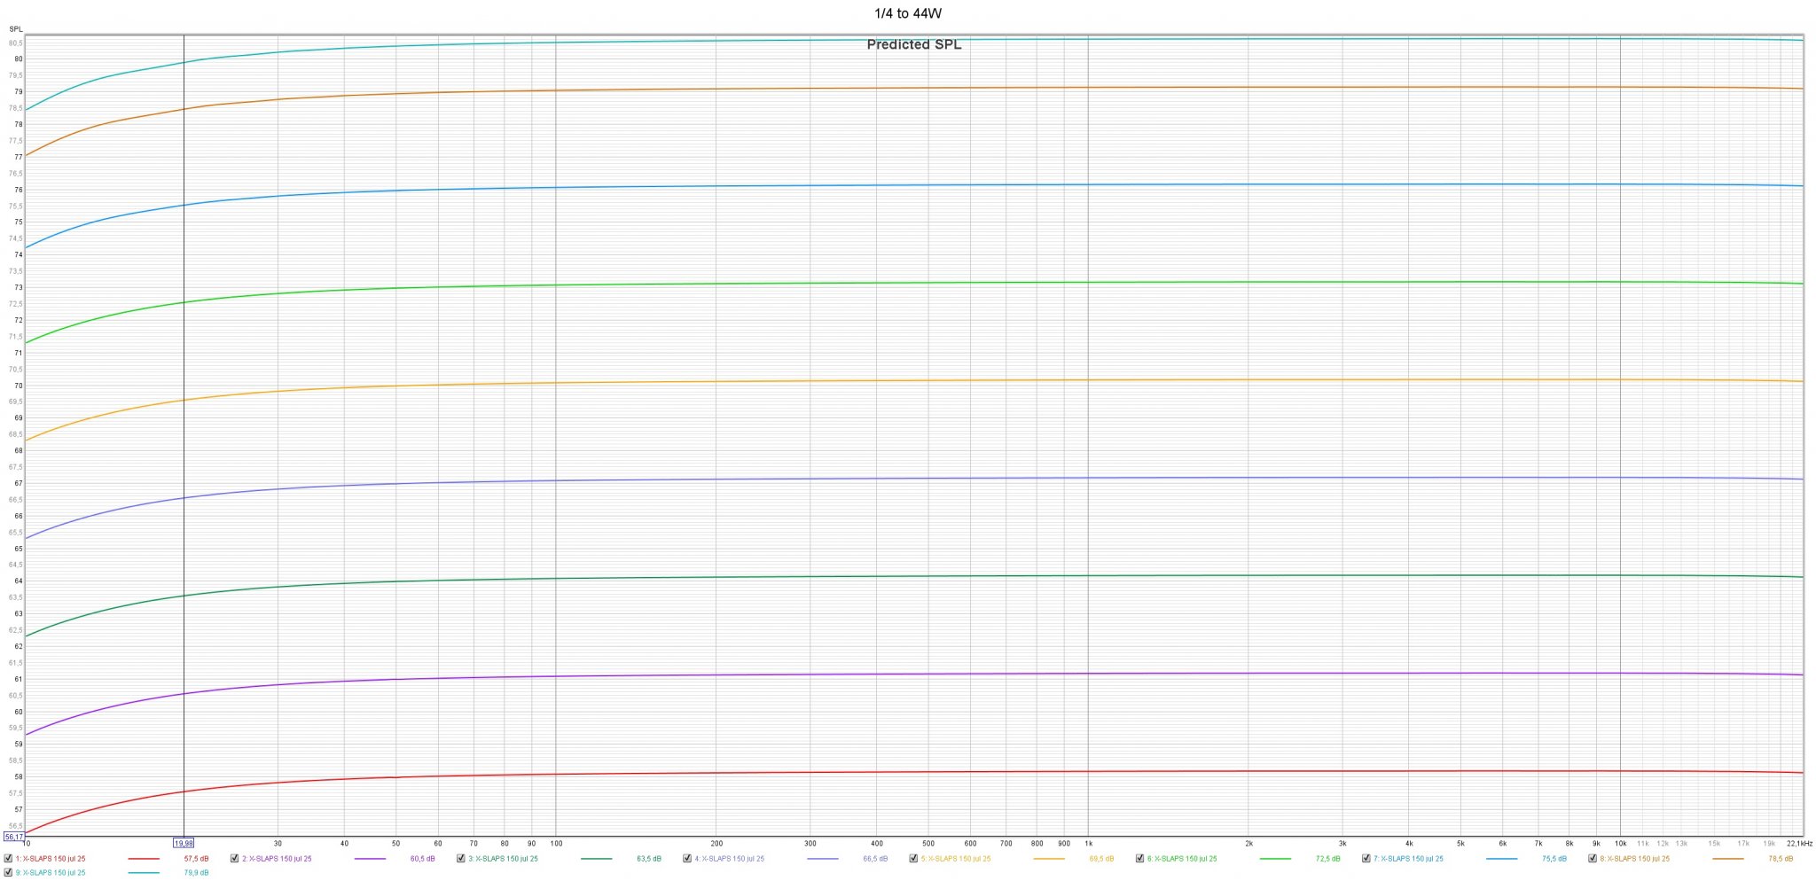Image resolution: width=1816 pixels, height=881 pixels.
Task: Click the 1k frequency axis label
Action: 1089,844
